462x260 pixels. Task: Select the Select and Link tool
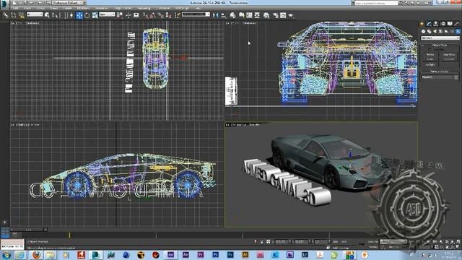click(x=5, y=15)
